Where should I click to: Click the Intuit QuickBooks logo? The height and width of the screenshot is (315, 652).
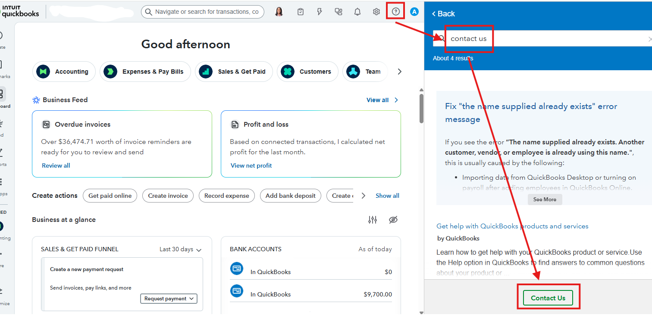tap(20, 11)
